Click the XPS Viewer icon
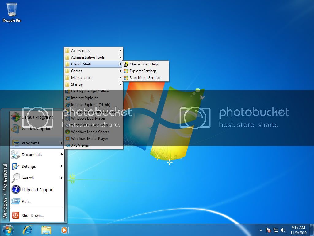This screenshot has height=236, width=314. 67,145
